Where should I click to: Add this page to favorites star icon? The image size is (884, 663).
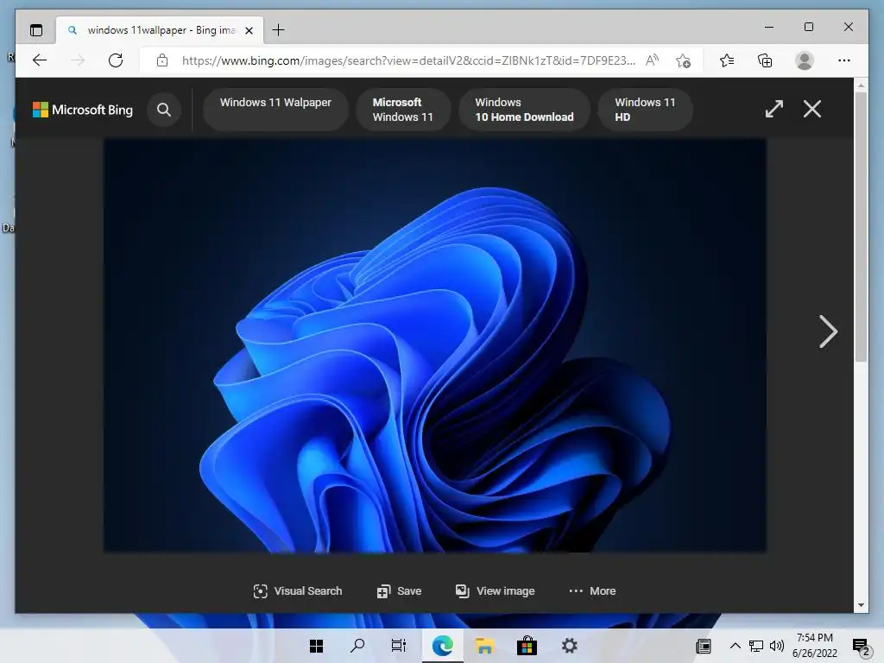[x=684, y=61]
